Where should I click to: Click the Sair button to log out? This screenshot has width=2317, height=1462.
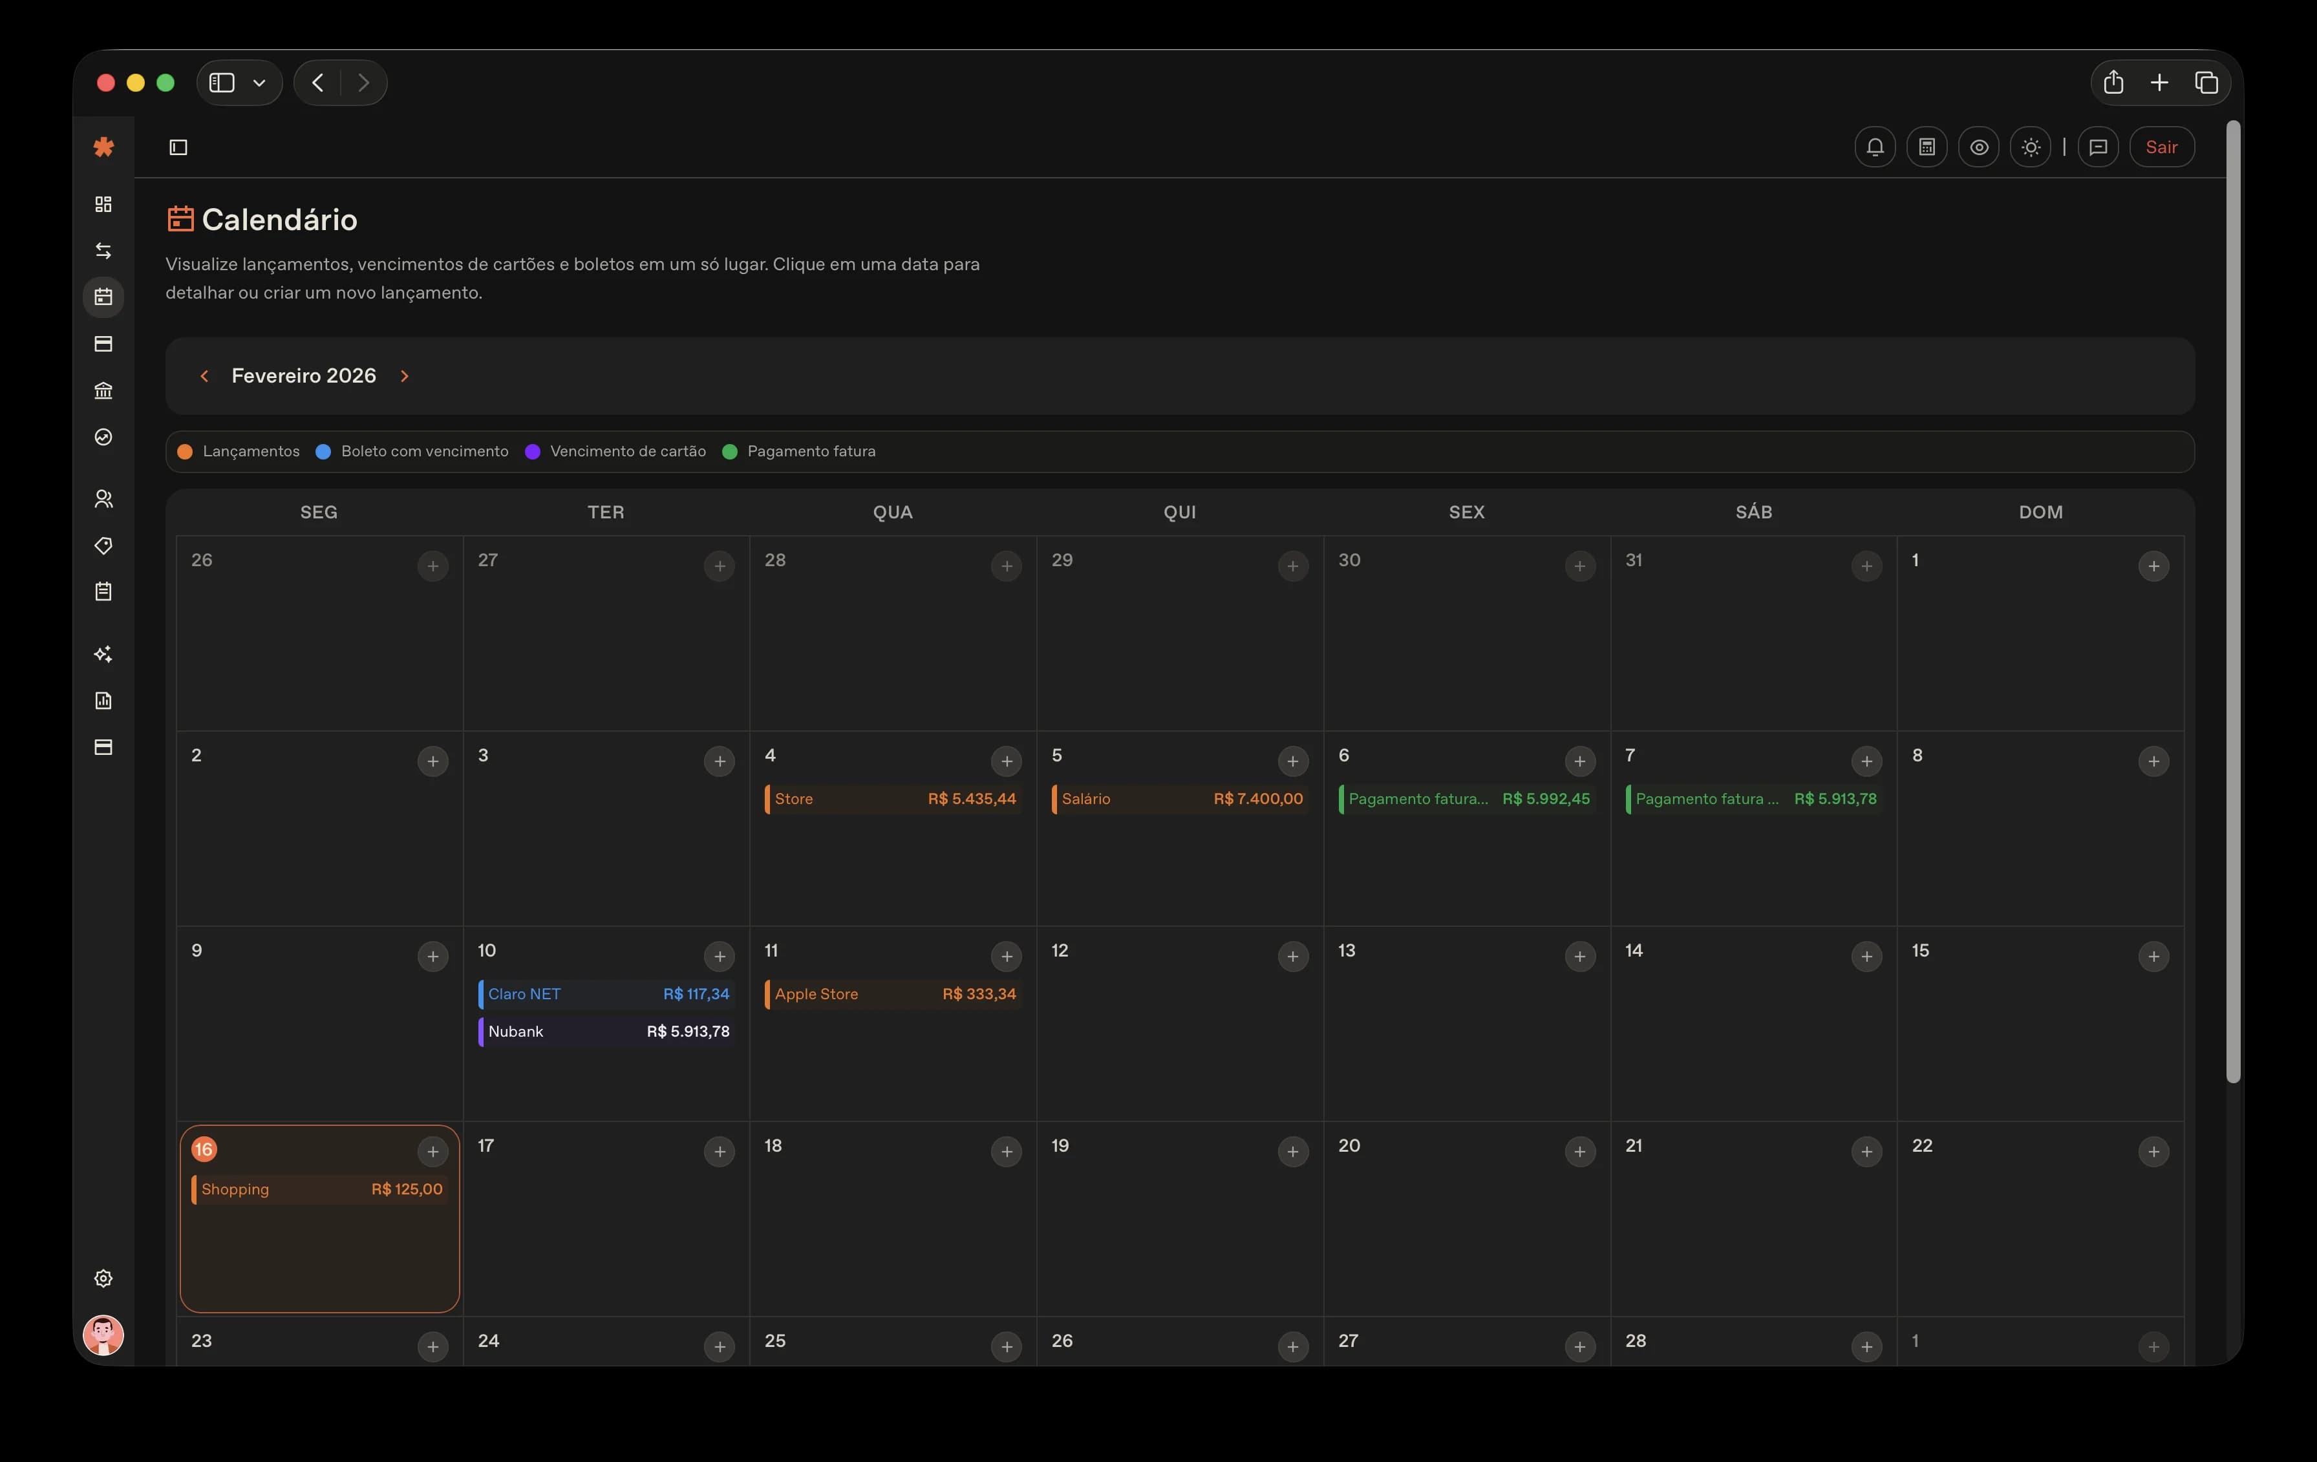coord(2161,146)
